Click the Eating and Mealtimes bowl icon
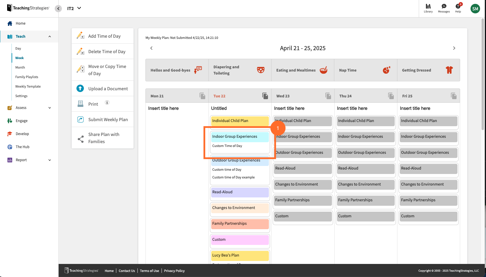This screenshot has width=486, height=277. pyautogui.click(x=324, y=70)
